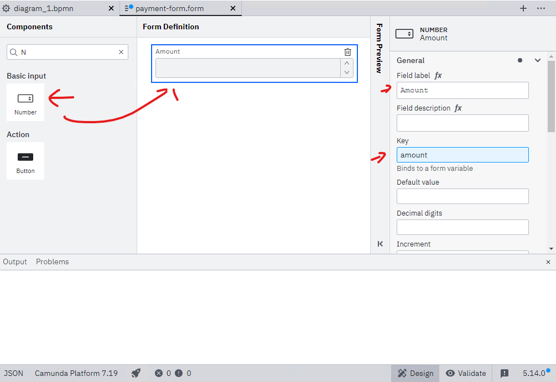Click the warnings count icon
This screenshot has height=382, width=556.
(x=179, y=373)
